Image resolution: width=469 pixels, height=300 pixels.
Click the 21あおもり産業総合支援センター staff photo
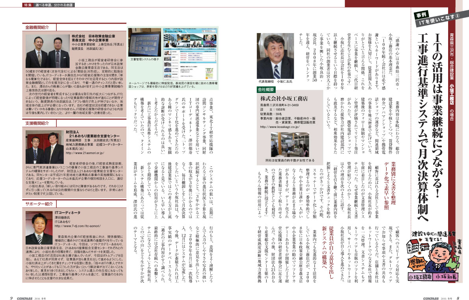click(44, 147)
